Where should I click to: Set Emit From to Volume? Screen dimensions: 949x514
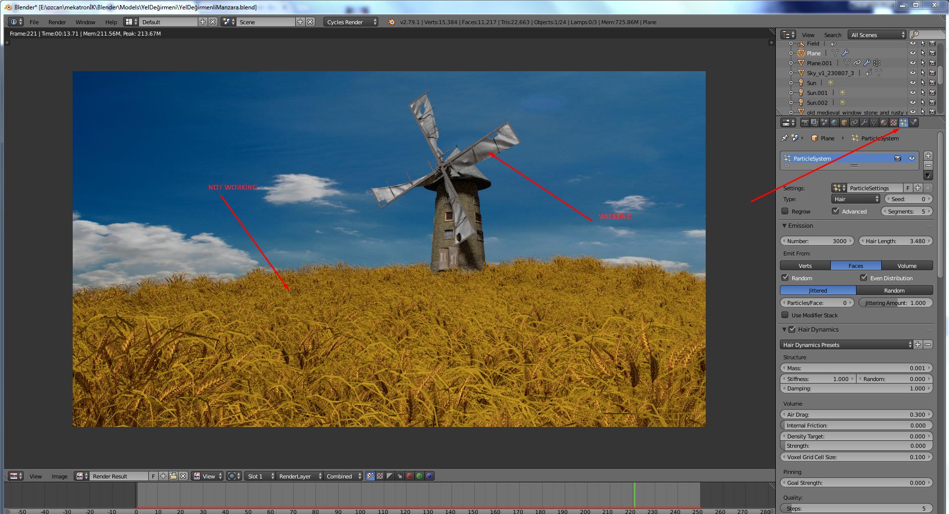907,265
